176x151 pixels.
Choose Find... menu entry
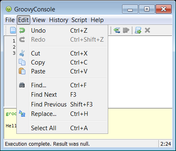[x=62, y=85]
